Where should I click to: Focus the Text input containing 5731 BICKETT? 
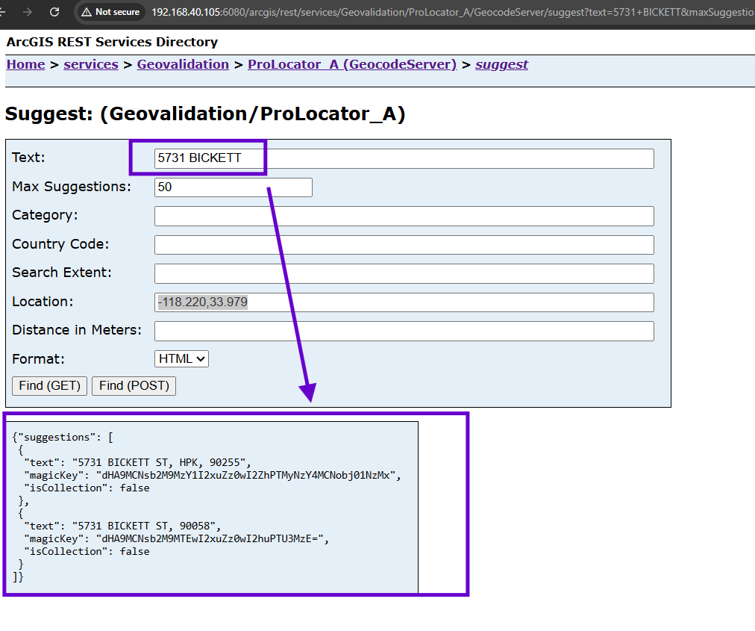pos(404,158)
